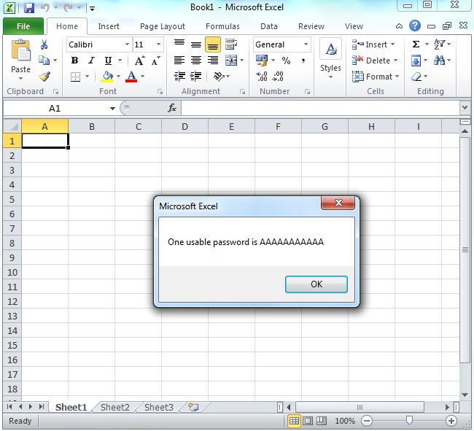Click the AutoSum sigma icon
The height and width of the screenshot is (431, 474).
click(416, 44)
